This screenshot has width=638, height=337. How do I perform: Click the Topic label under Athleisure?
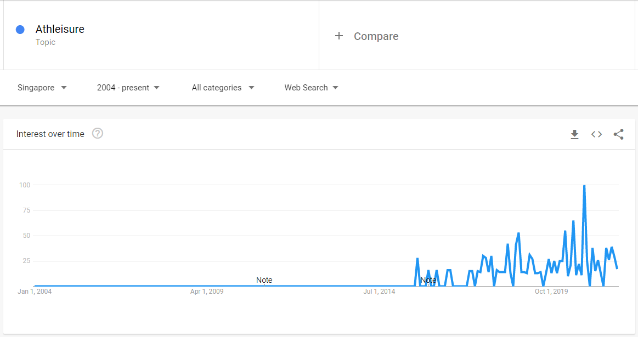pyautogui.click(x=45, y=42)
